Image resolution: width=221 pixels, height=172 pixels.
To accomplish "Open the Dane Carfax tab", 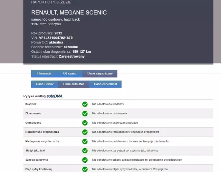I will point(45,84).
